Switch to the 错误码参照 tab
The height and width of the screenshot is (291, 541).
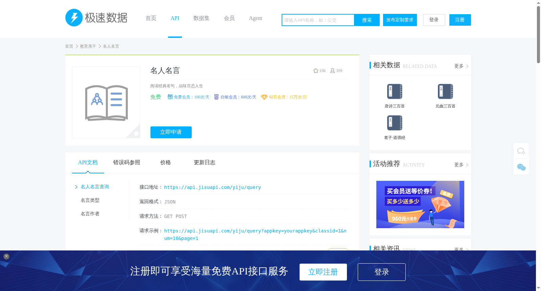pyautogui.click(x=127, y=163)
